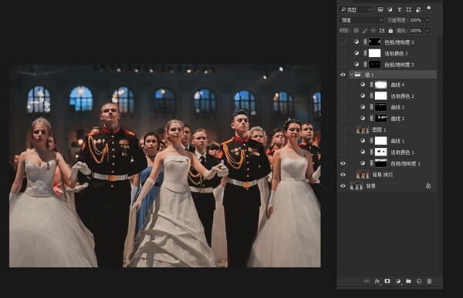The width and height of the screenshot is (463, 298).
Task: Click the adjustment layer filter icon
Action: tap(390, 9)
